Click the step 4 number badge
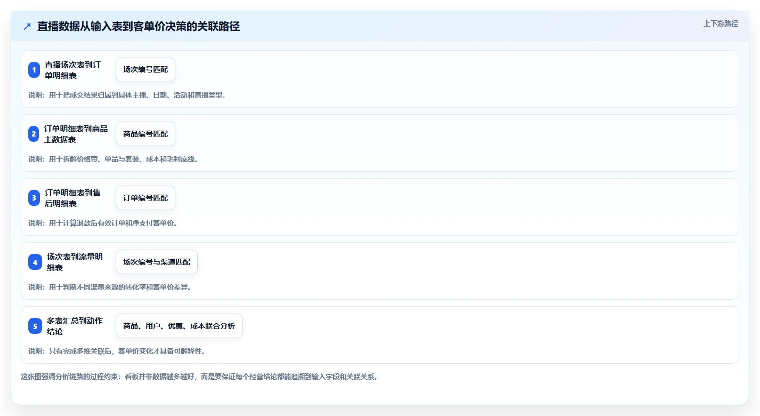760x416 pixels. click(35, 262)
